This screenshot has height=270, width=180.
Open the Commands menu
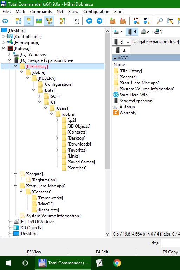(41, 12)
